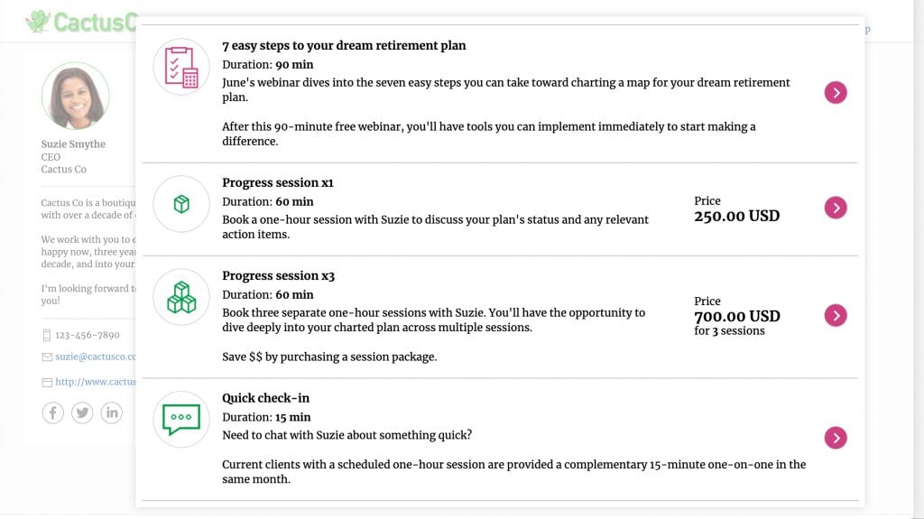
Task: Click the chat bubble Quick check-in icon
Action: pyautogui.click(x=181, y=419)
